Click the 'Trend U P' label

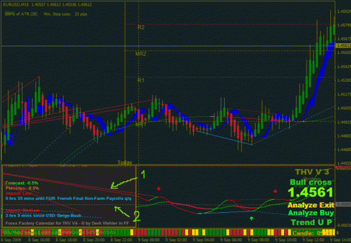coord(311,222)
